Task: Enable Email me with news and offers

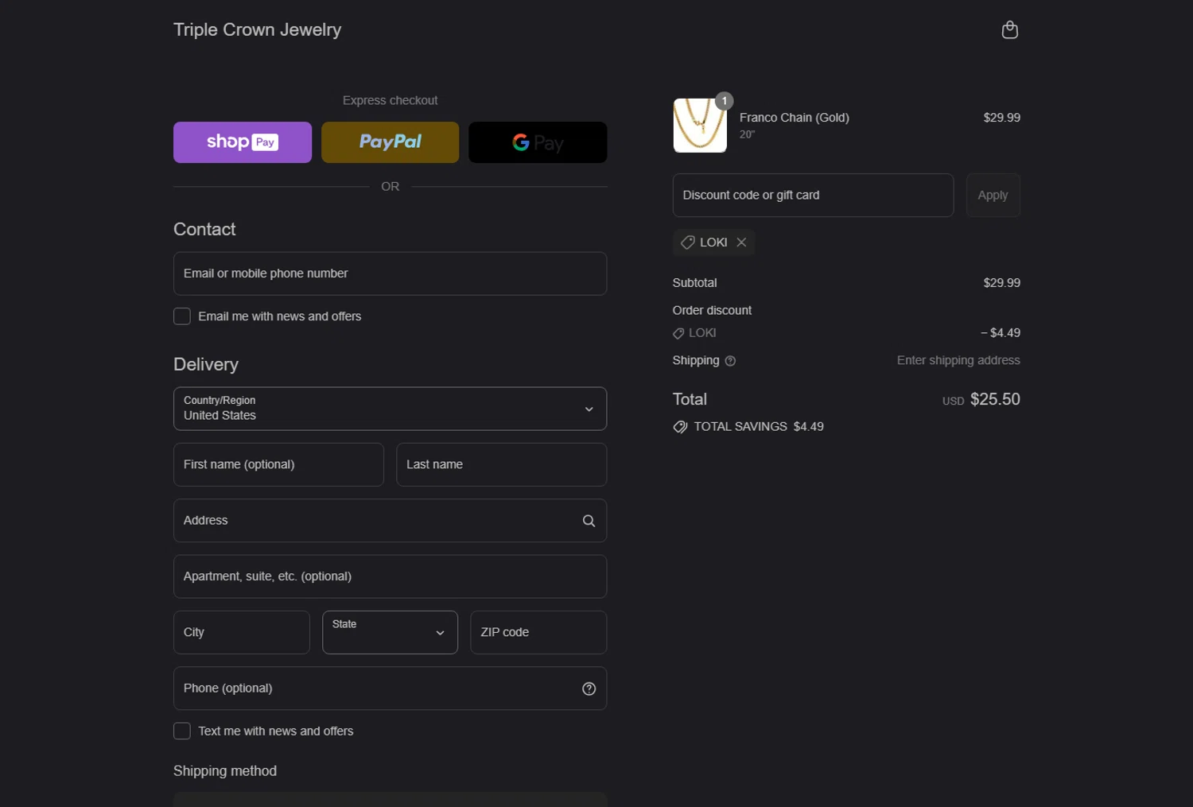Action: coord(182,316)
